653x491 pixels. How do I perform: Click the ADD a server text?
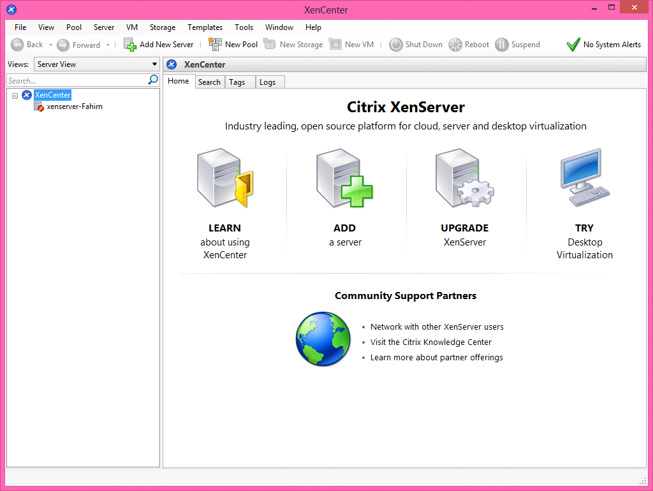[x=345, y=235]
